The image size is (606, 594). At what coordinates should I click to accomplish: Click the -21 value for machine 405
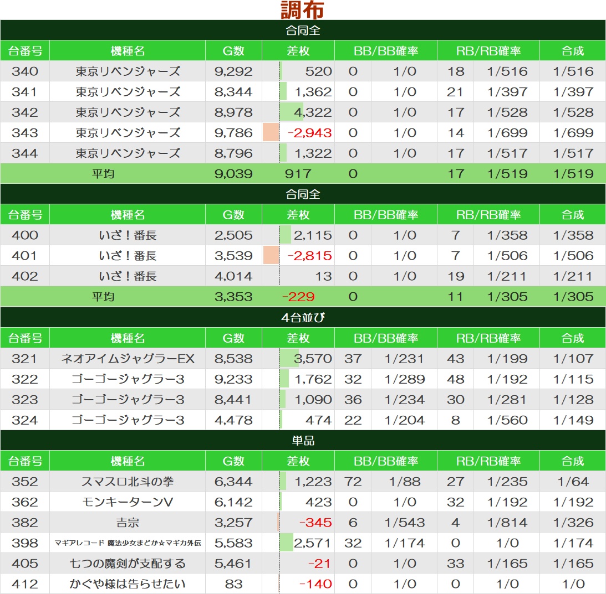tap(319, 563)
